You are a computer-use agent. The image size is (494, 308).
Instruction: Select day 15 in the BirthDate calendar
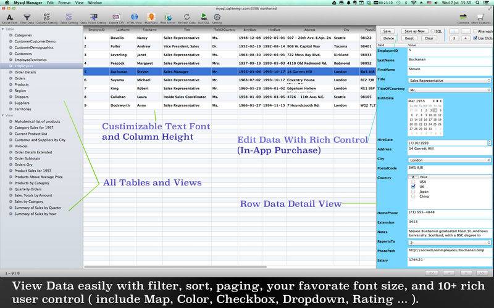coord(421,120)
